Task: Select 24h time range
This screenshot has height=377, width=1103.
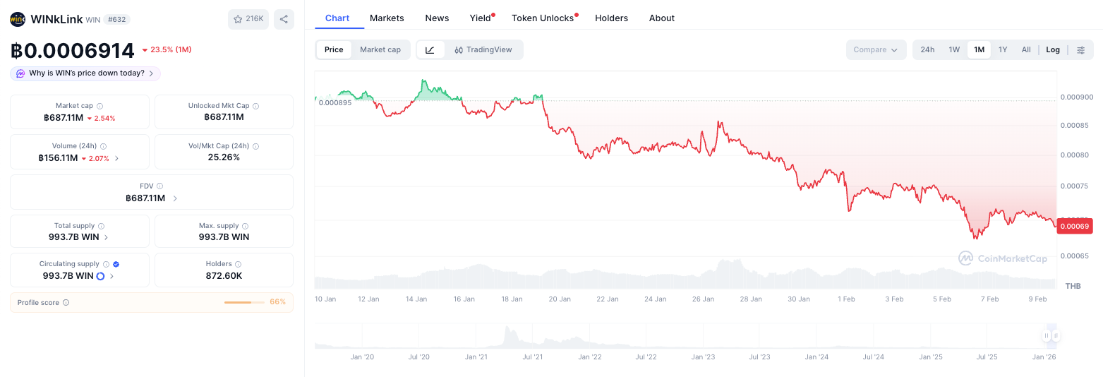Action: 927,49
